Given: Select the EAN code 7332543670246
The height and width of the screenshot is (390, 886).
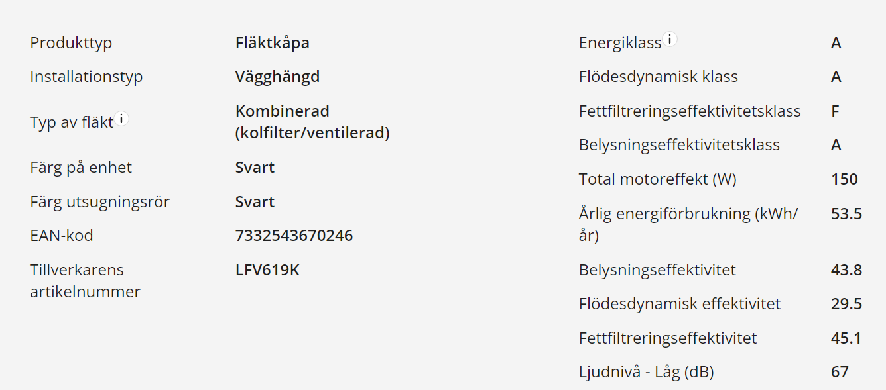Looking at the screenshot, I should tap(294, 236).
